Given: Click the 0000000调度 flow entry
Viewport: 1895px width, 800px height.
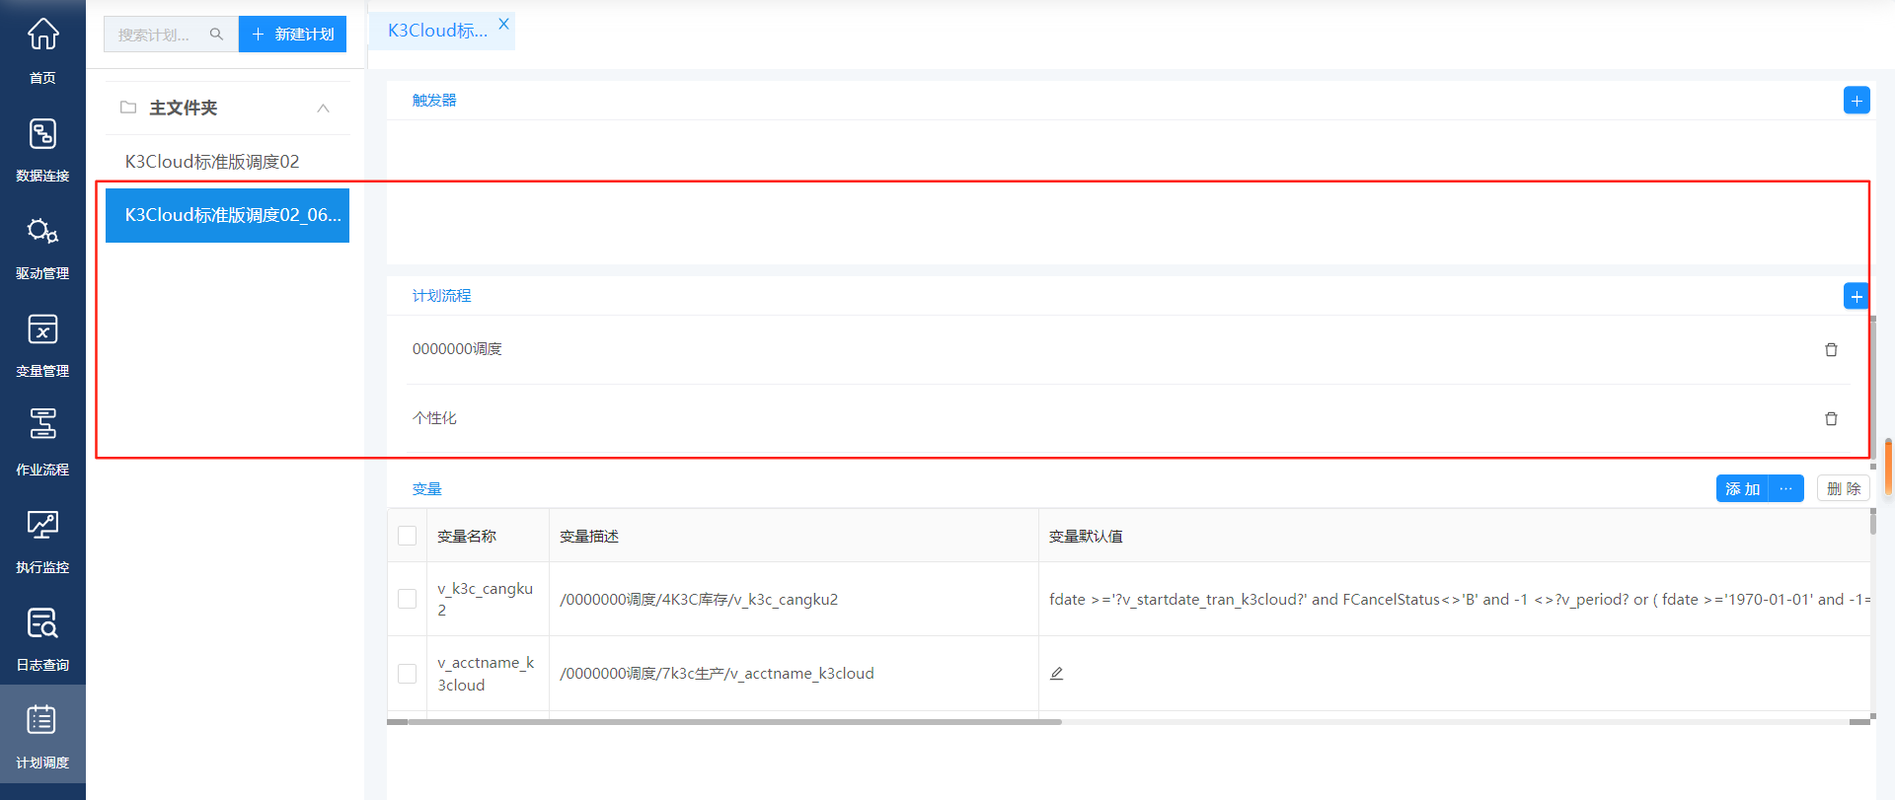Looking at the screenshot, I should click(x=457, y=349).
